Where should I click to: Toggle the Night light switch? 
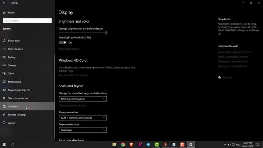click(x=62, y=42)
